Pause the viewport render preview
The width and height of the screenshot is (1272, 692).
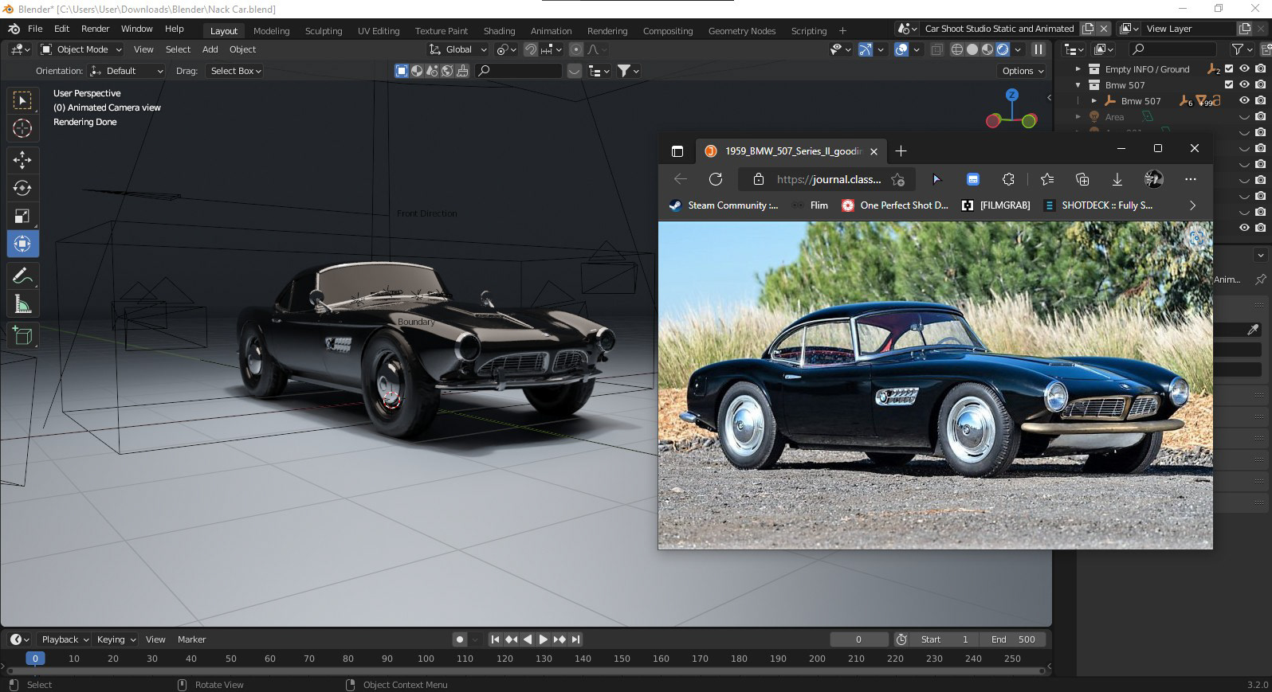[x=1038, y=49]
